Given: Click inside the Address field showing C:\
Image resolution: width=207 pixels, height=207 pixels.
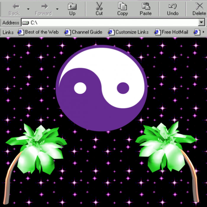Looking at the screenshot, I should point(112,22).
